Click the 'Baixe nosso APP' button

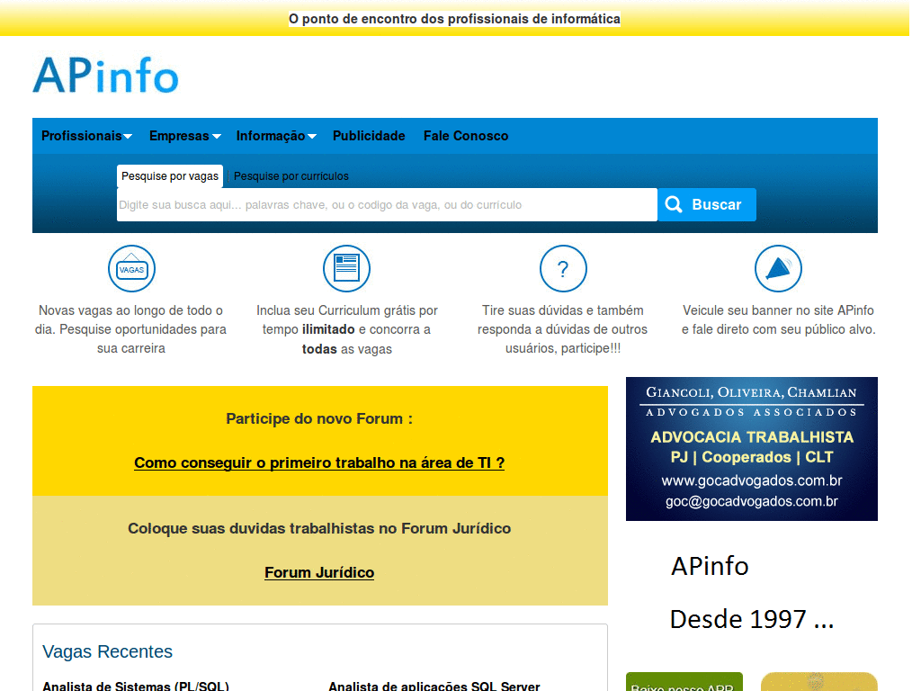click(x=684, y=684)
